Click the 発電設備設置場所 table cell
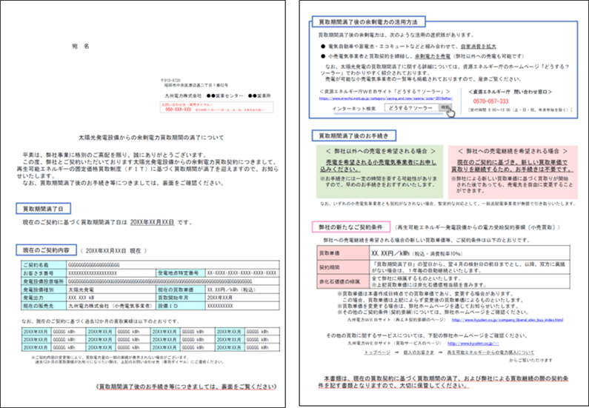This screenshot has width=589, height=408. (44, 281)
